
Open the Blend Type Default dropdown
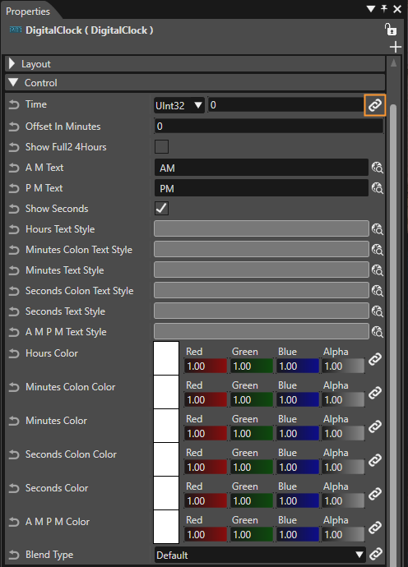pos(260,555)
